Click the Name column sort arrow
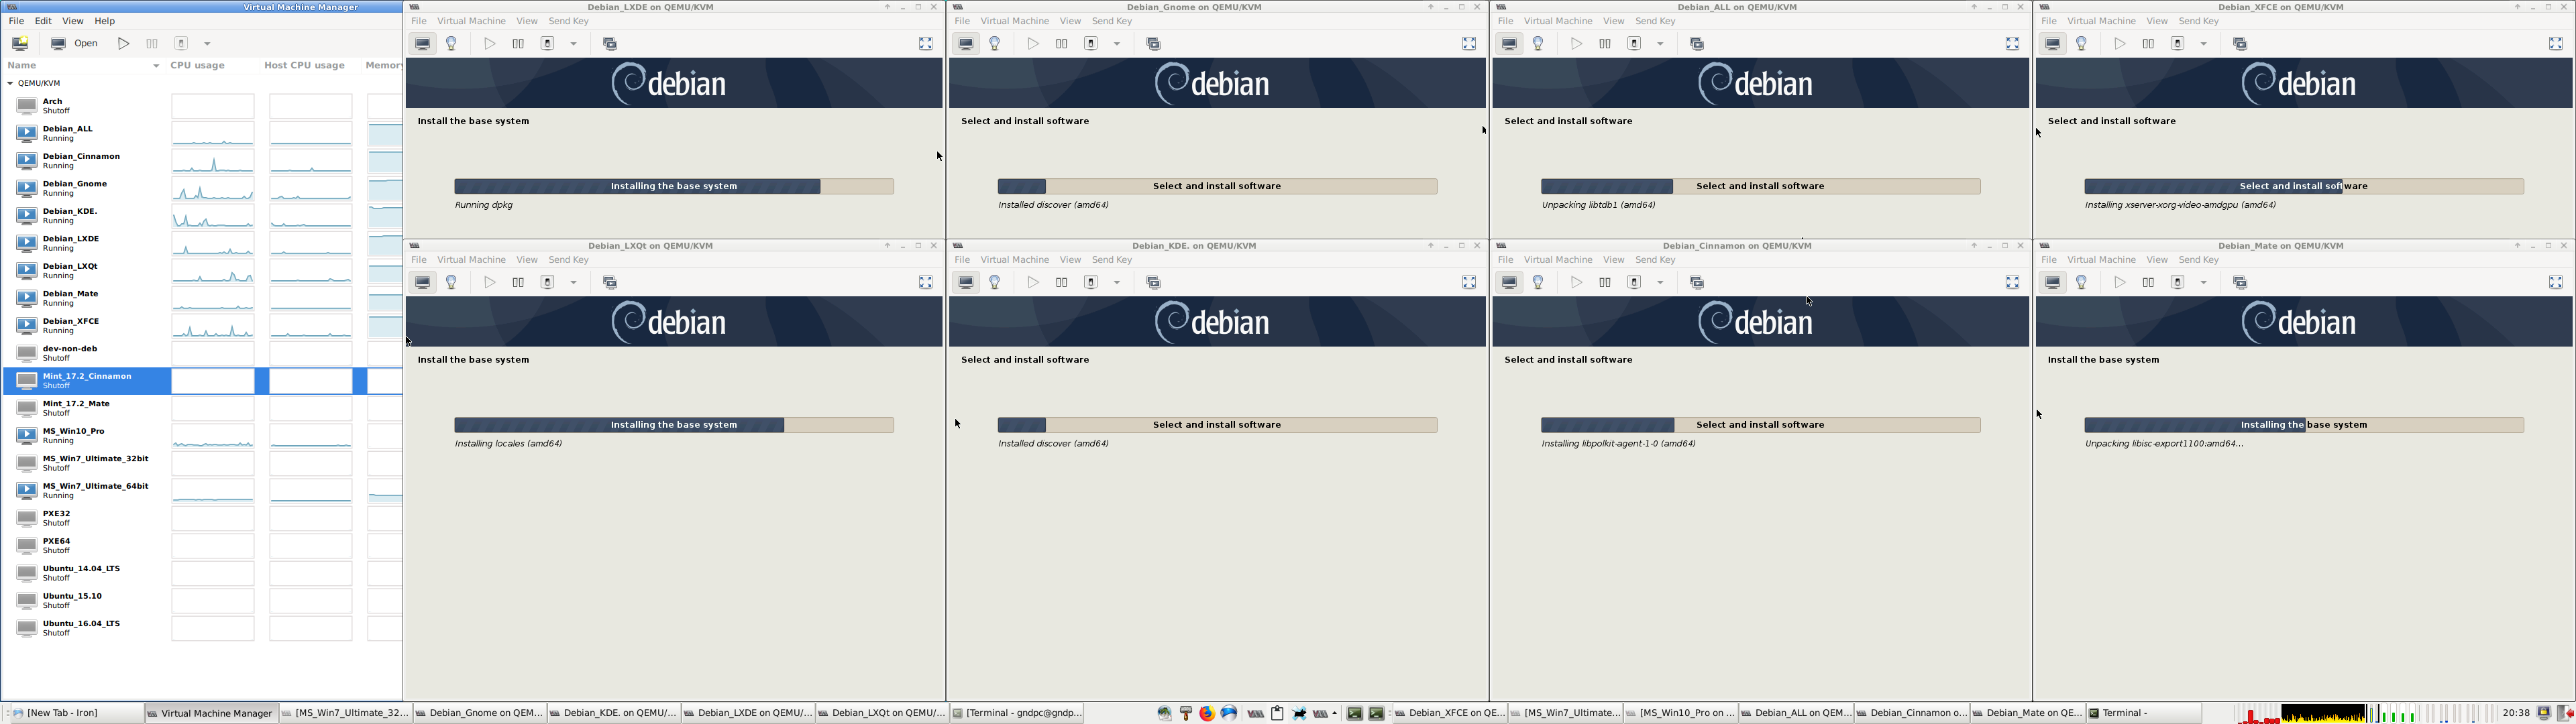The height and width of the screenshot is (724, 2576). click(x=156, y=66)
